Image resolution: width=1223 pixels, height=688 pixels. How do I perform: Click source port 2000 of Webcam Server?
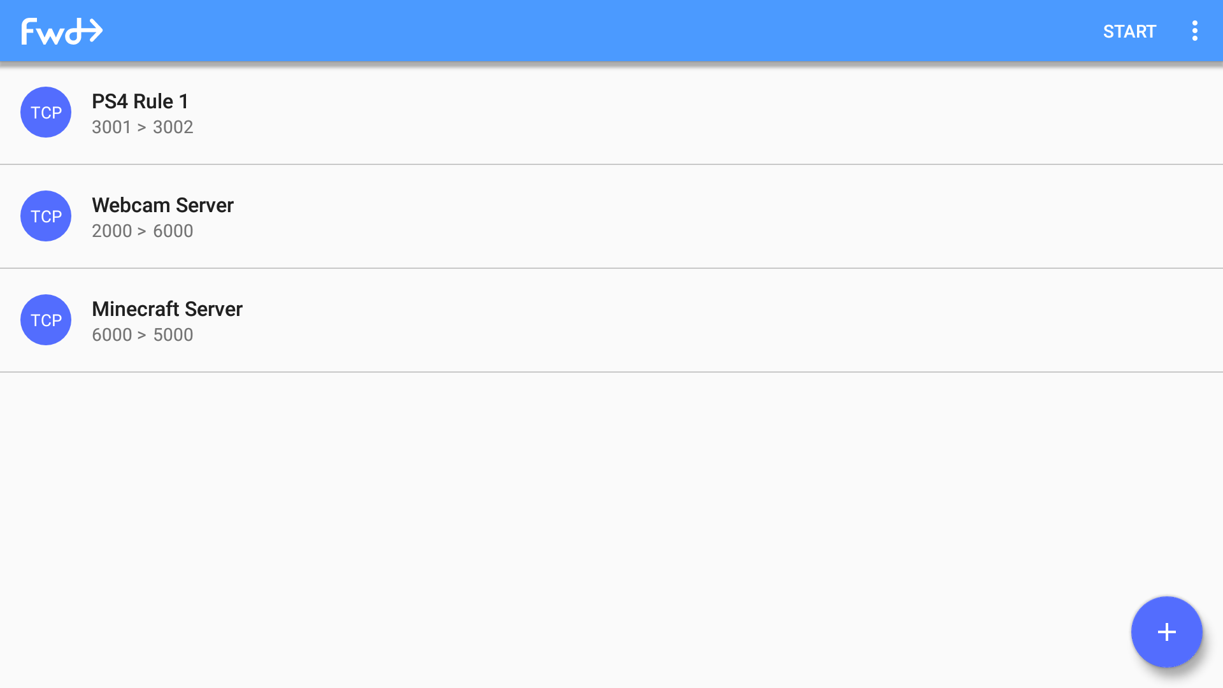[x=111, y=231]
